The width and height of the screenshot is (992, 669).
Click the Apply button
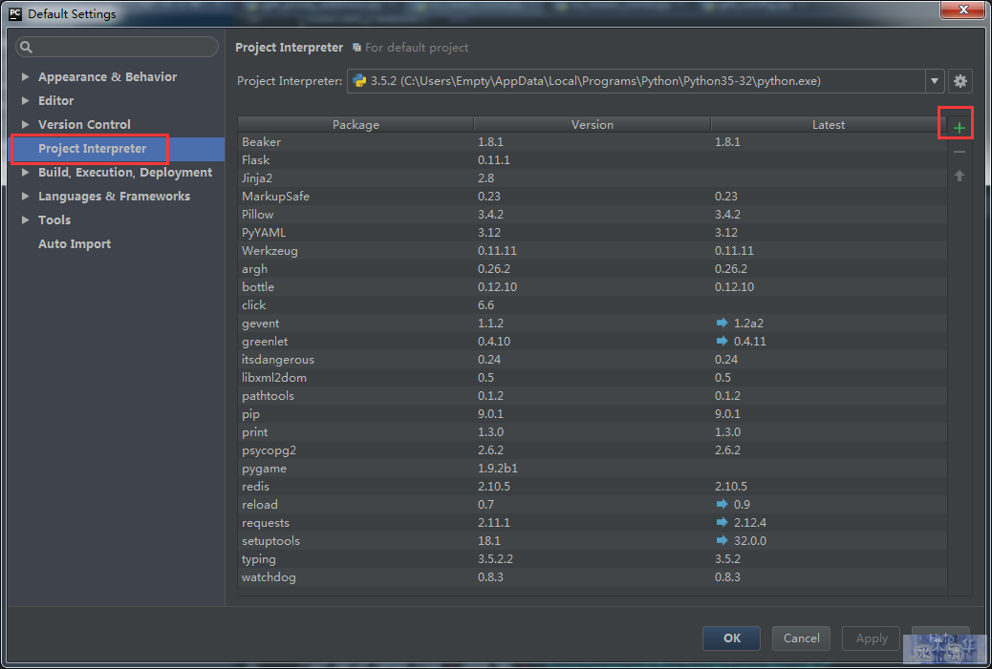(x=872, y=638)
